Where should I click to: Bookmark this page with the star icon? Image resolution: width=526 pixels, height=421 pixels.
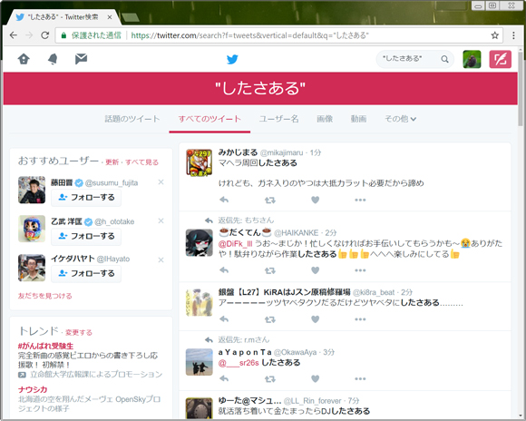pyautogui.click(x=494, y=35)
